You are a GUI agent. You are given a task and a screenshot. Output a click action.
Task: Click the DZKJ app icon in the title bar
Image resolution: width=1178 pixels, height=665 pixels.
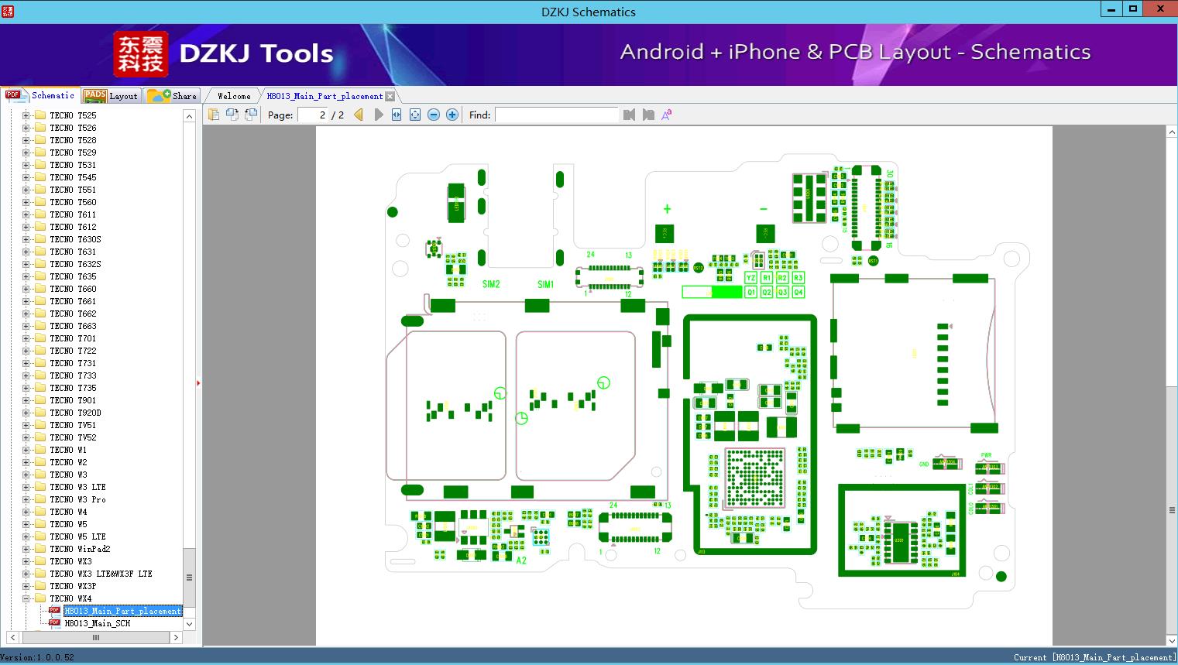[8, 10]
